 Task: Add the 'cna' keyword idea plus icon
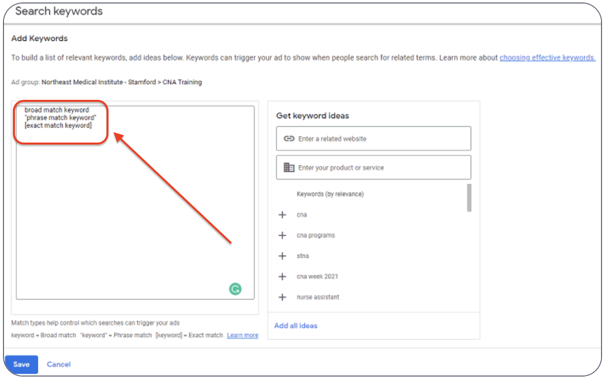[x=282, y=215]
